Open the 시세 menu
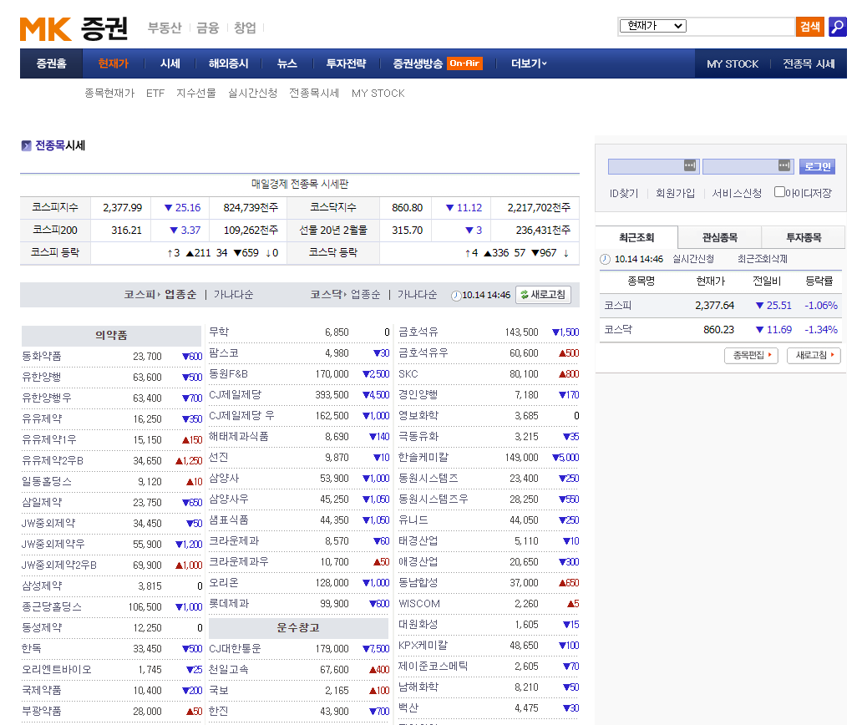 click(x=170, y=63)
